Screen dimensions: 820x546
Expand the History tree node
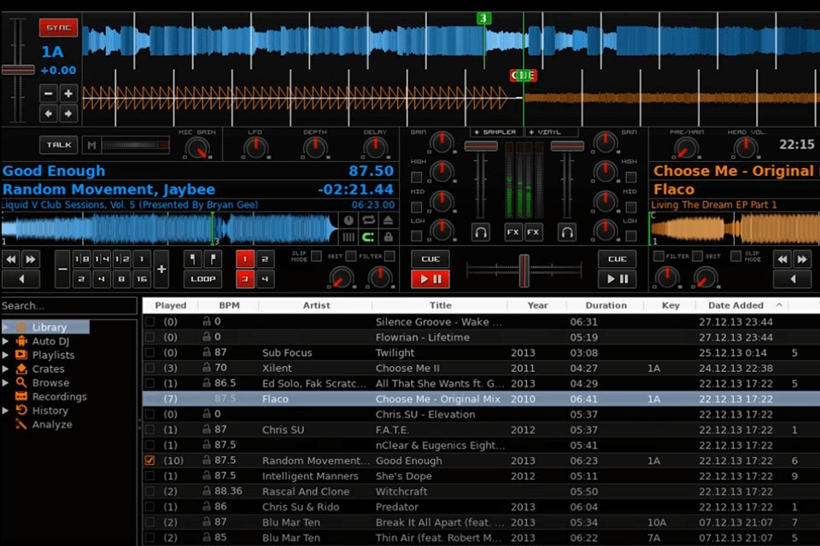click(x=6, y=410)
